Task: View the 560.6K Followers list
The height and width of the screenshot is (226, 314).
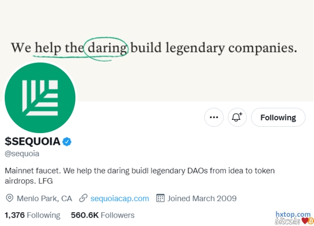Action: pyautogui.click(x=102, y=215)
